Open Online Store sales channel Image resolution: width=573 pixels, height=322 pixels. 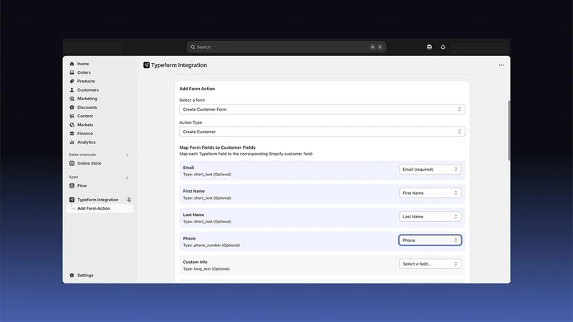click(x=89, y=163)
